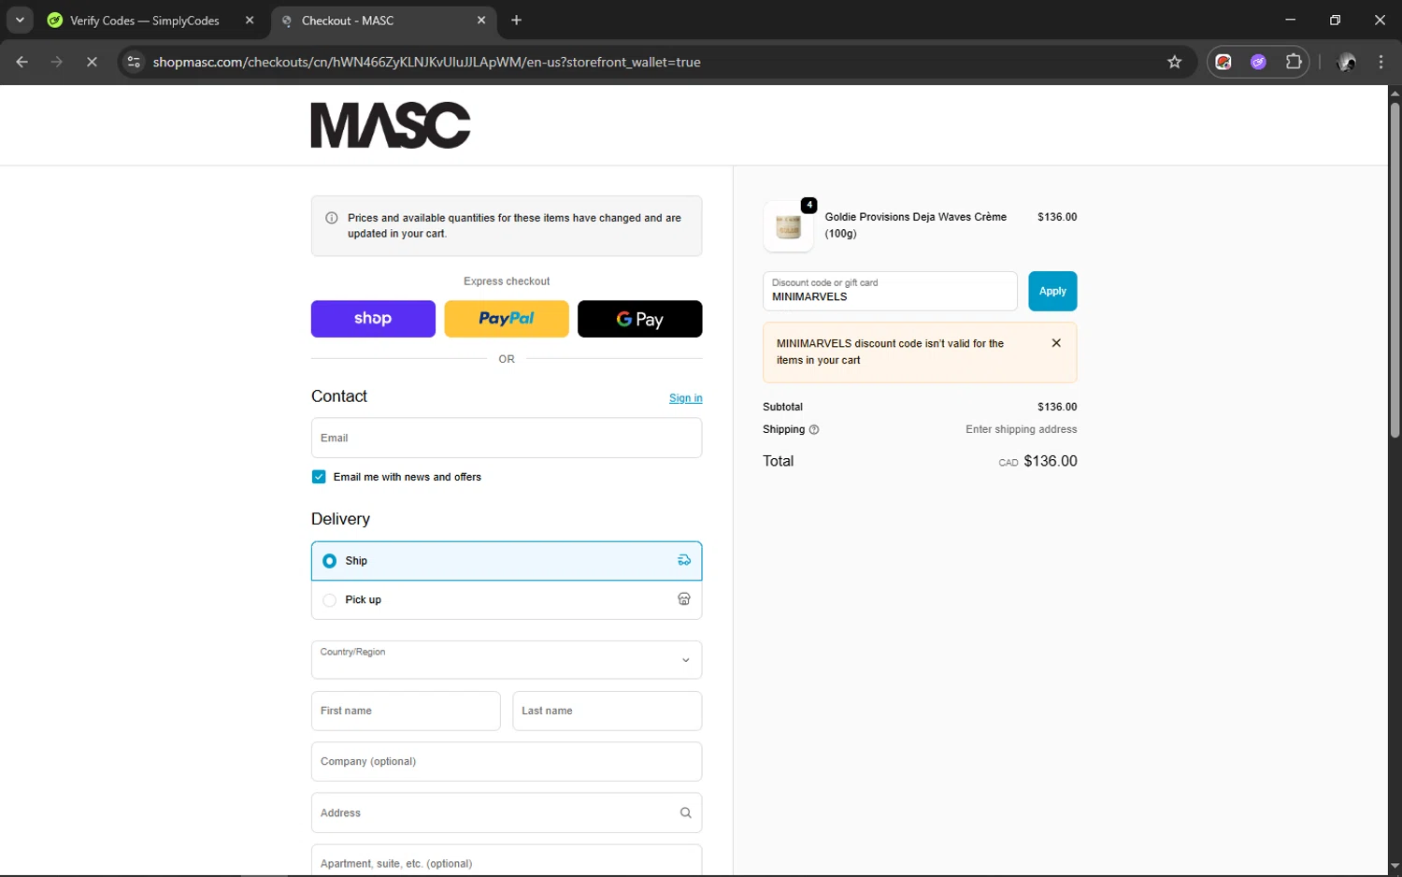Open the tab search dropdown arrow
This screenshot has height=877, width=1402.
pos(20,20)
